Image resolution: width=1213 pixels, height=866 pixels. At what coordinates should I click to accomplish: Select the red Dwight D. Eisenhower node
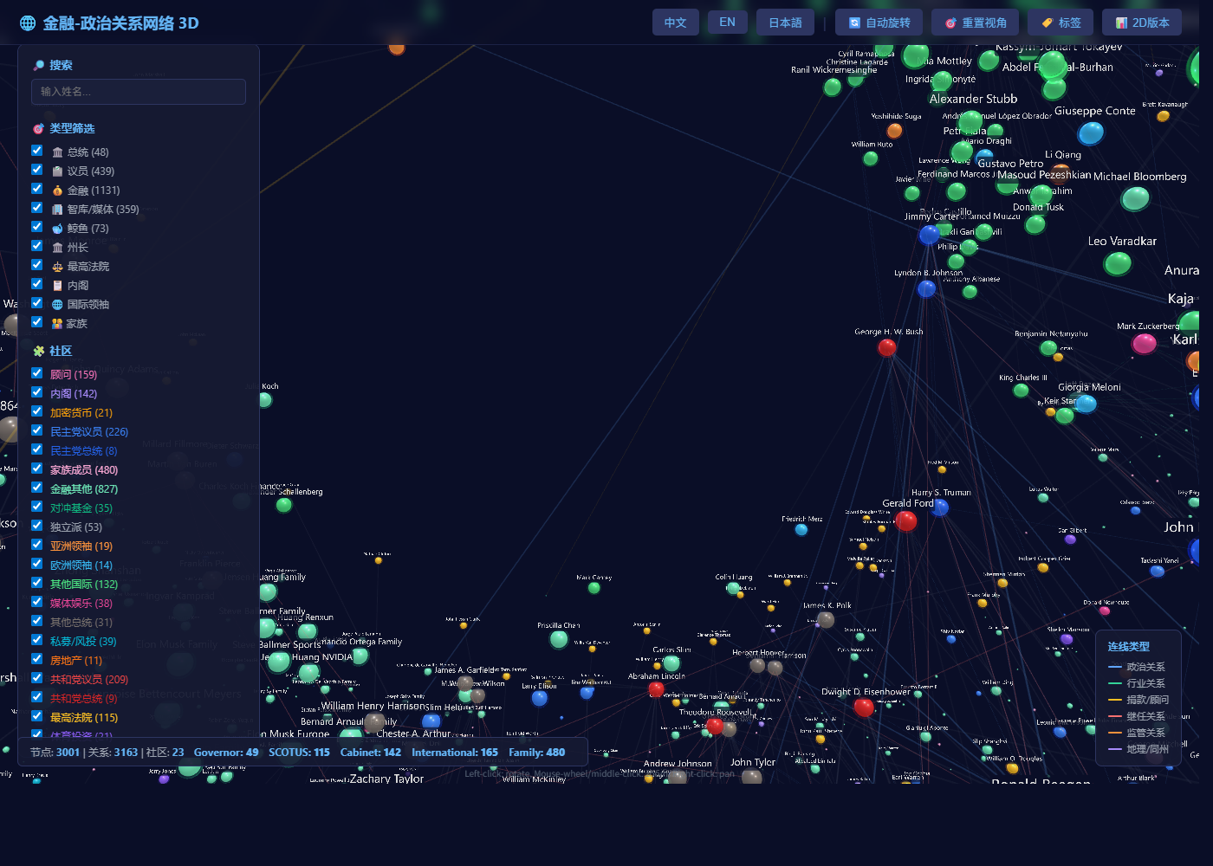point(864,707)
